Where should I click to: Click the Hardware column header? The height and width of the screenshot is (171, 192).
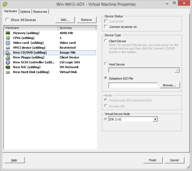pos(31,28)
